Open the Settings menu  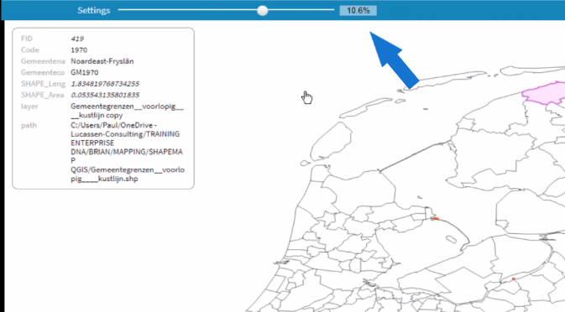click(94, 10)
